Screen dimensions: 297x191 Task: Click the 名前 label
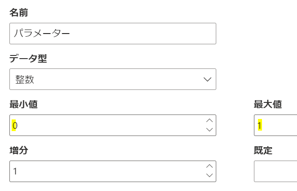click(18, 13)
